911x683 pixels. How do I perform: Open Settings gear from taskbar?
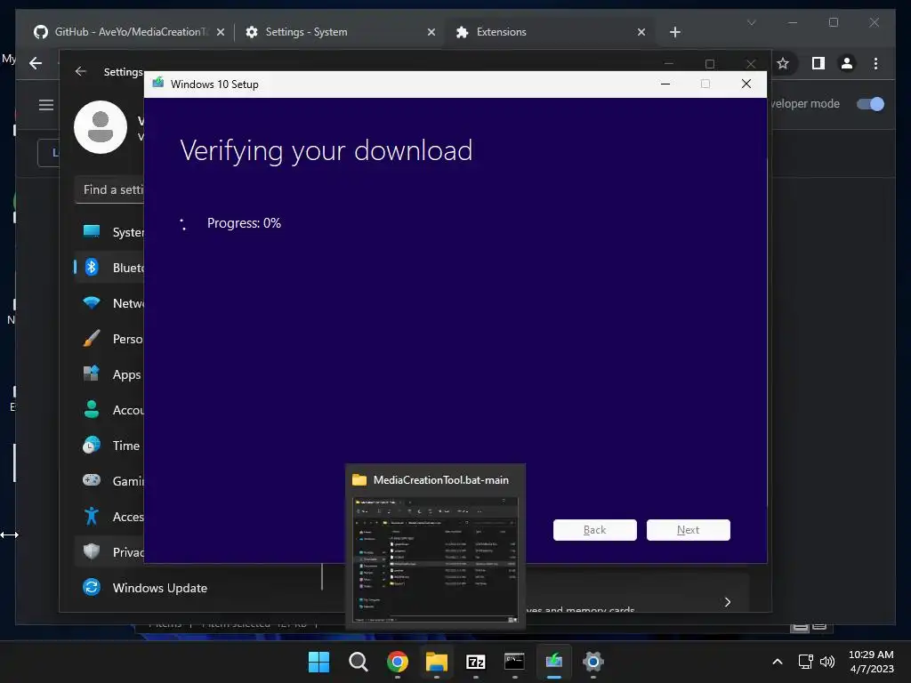click(x=593, y=662)
